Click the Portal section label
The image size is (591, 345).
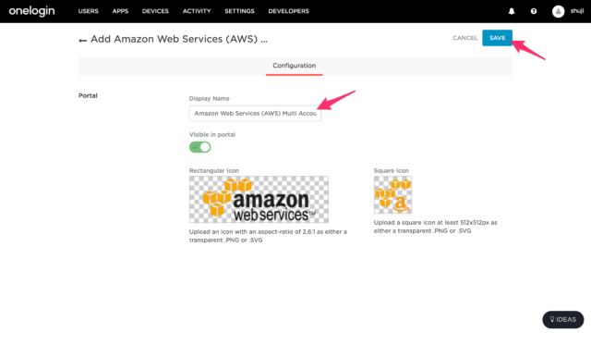pyautogui.click(x=88, y=96)
